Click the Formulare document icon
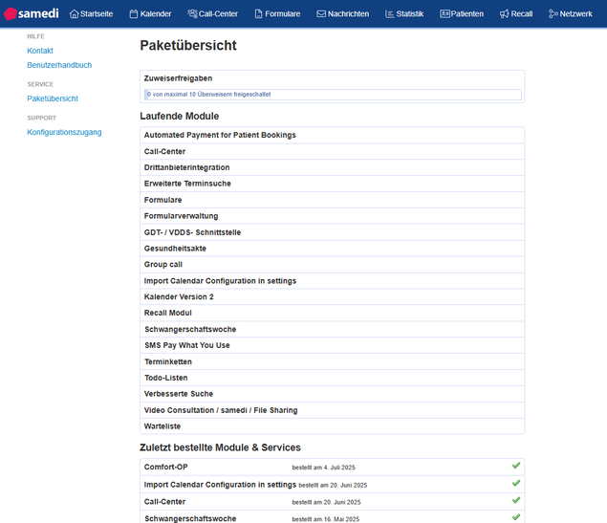Viewport: 607px width, 523px height. (258, 14)
